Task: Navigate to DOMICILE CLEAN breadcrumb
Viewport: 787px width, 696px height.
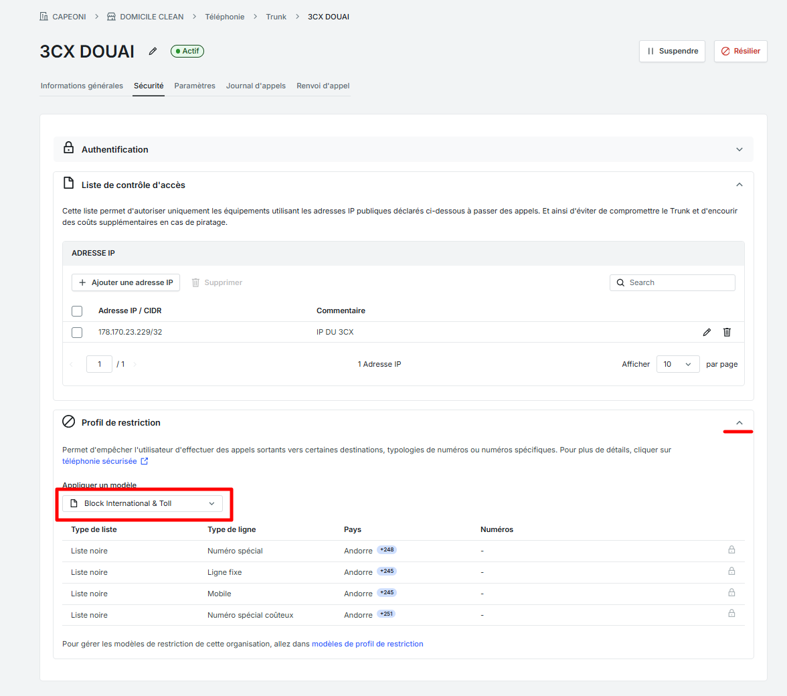Action: click(151, 17)
